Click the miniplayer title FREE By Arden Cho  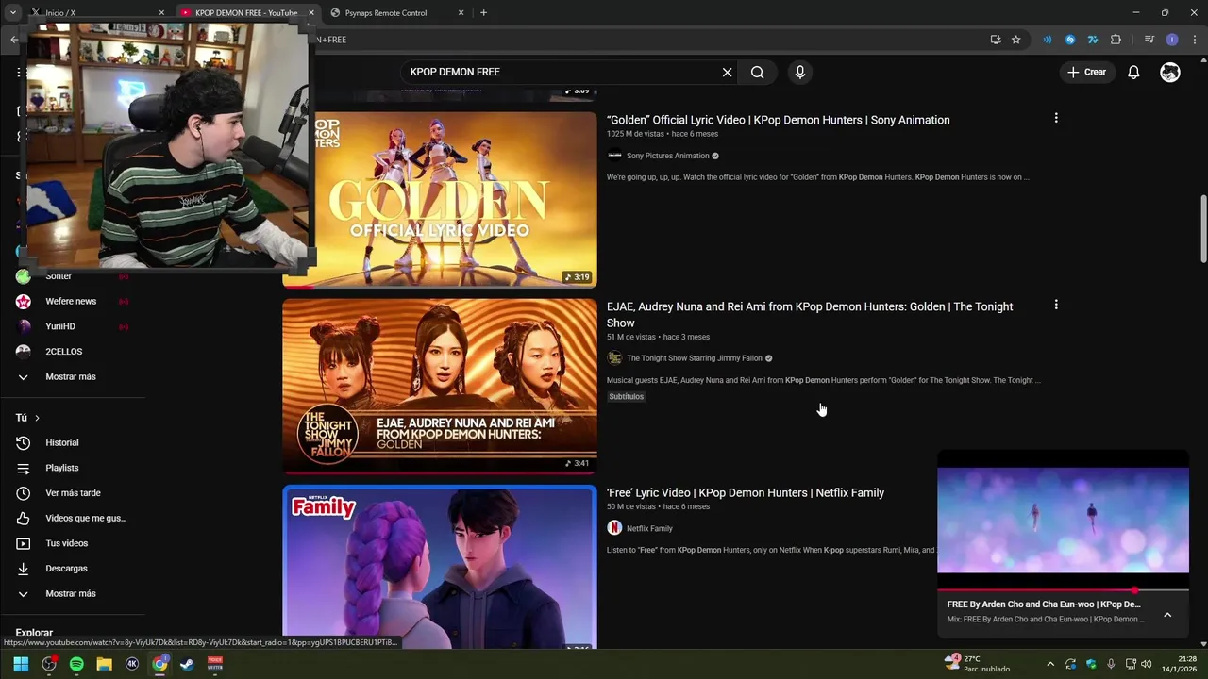(x=1044, y=604)
